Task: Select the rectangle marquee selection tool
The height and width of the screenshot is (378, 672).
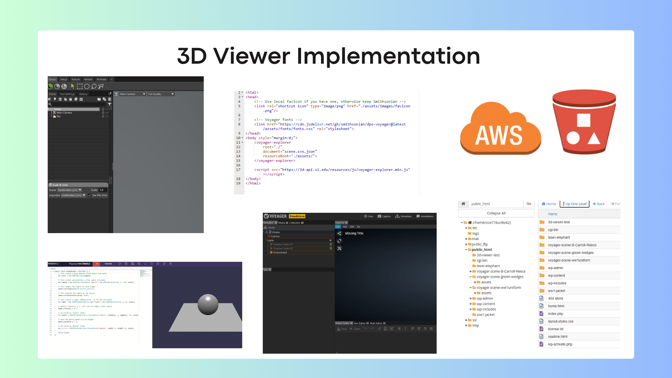Action: 80,86
